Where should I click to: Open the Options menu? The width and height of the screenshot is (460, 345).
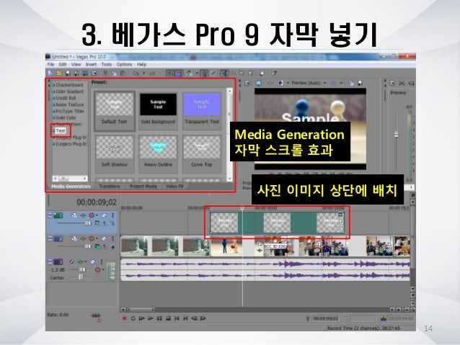(125, 64)
